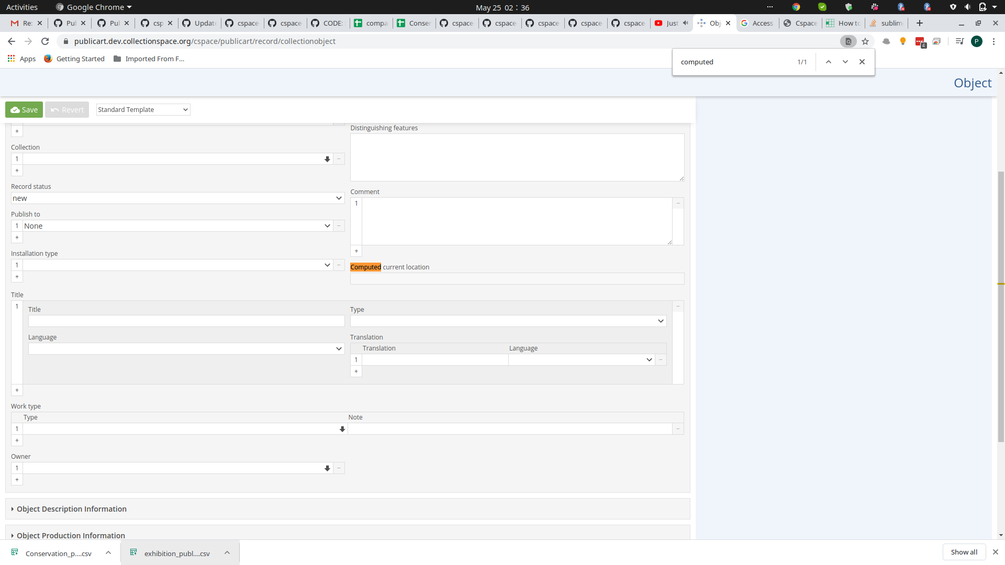
Task: Open Activities in the top bar
Action: tap(22, 7)
